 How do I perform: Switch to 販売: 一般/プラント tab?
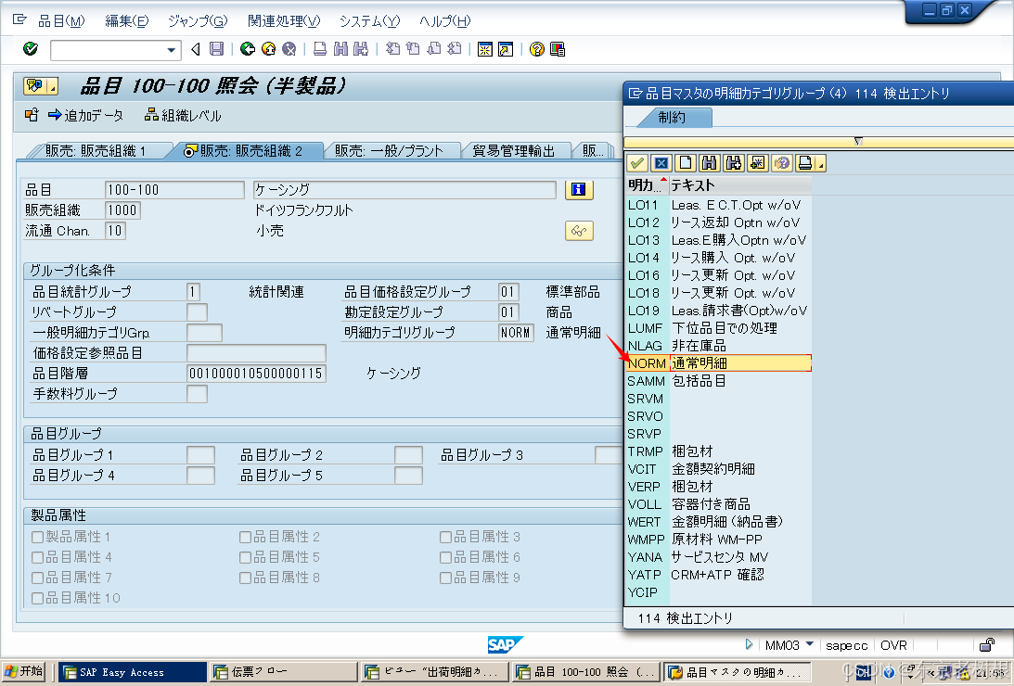389,150
